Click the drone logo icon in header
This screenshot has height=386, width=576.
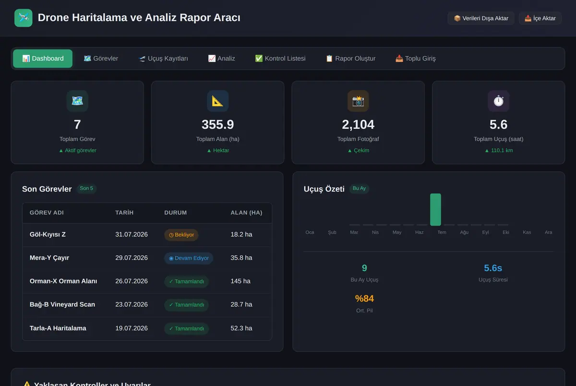pyautogui.click(x=24, y=18)
